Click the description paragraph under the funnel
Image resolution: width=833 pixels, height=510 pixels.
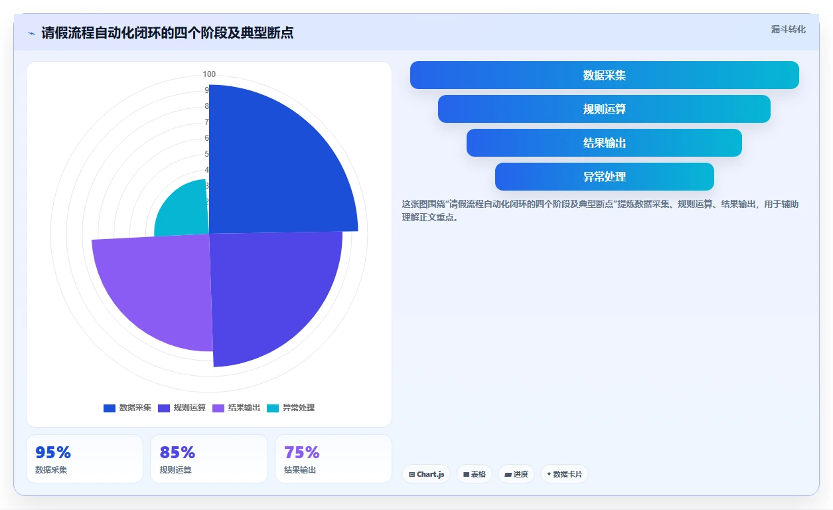click(601, 211)
